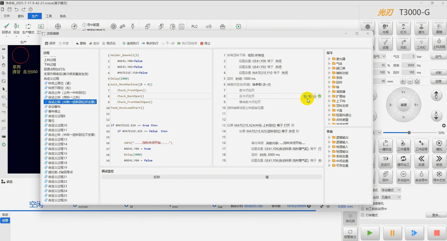The width and height of the screenshot is (447, 241).
Task: Click the 光闸 shutter button
Action: point(385,28)
